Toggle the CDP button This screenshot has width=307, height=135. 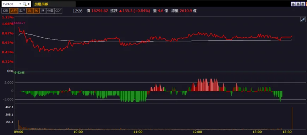pos(58,11)
